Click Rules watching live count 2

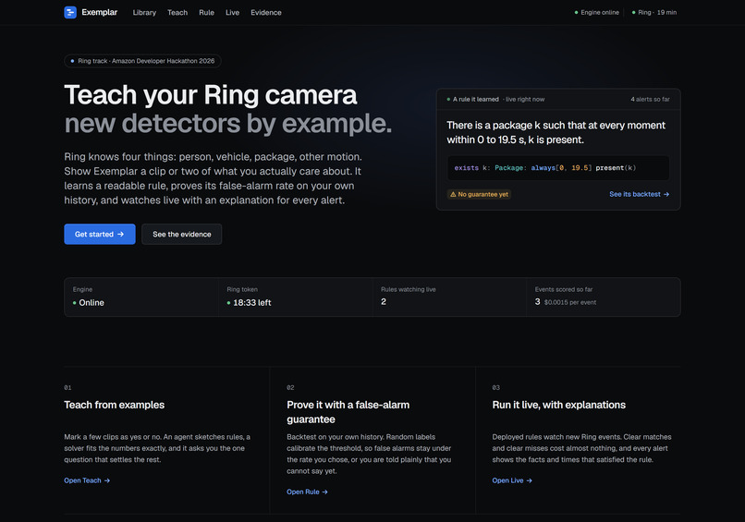384,301
